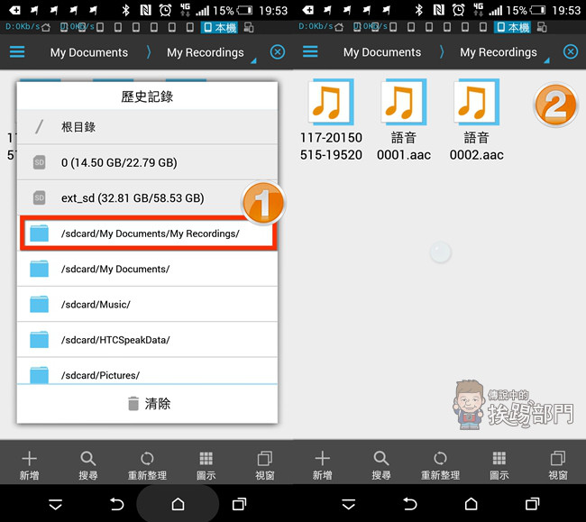Open the 語音 0002.aac audio file

477,120
